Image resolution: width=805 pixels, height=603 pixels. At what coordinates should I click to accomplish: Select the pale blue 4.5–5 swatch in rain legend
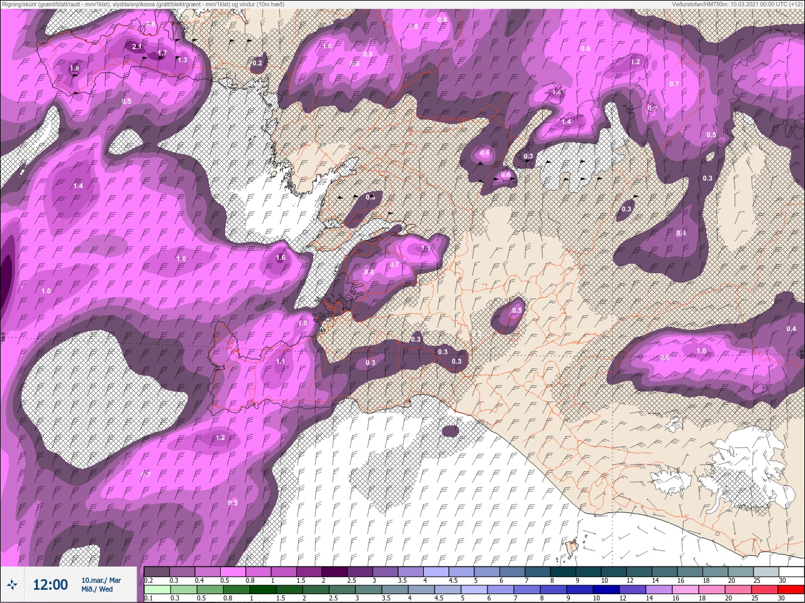click(447, 590)
